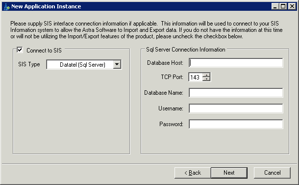Click the Username label
This screenshot has height=185, width=299.
tap(171, 108)
